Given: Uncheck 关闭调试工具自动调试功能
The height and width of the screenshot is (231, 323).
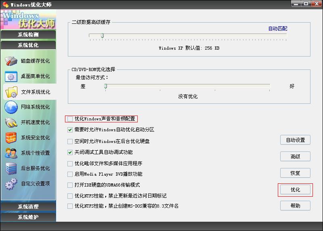Looking at the screenshot, I should click(x=70, y=152).
